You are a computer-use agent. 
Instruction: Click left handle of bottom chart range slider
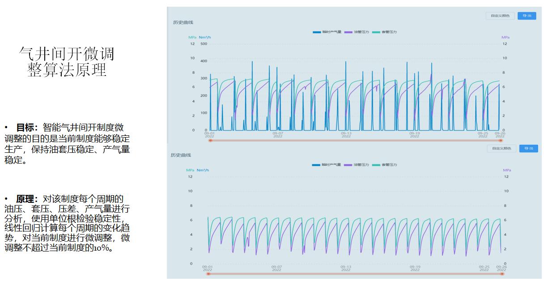pos(208,273)
